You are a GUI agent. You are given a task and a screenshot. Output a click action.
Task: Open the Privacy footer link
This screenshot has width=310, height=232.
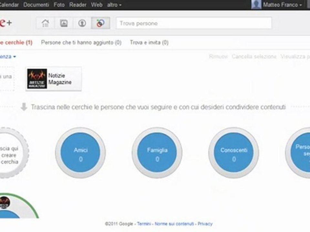205,224
